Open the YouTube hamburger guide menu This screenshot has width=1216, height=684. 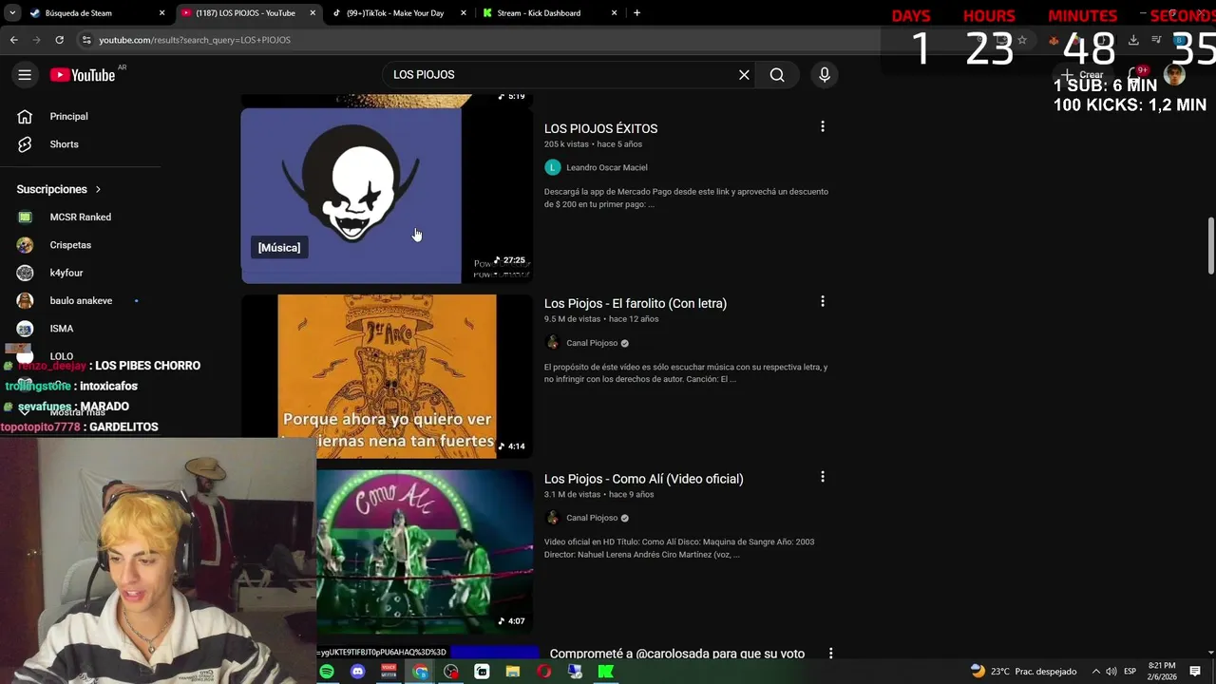[x=25, y=75]
